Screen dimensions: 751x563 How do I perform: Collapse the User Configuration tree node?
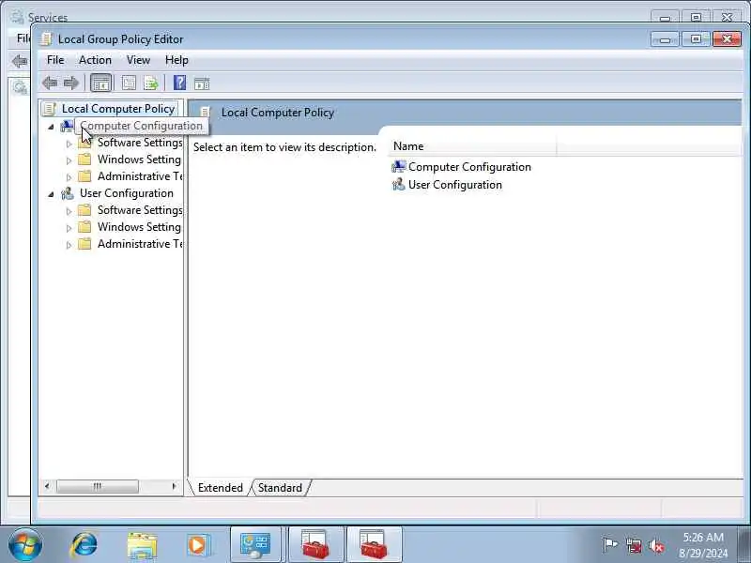point(52,194)
